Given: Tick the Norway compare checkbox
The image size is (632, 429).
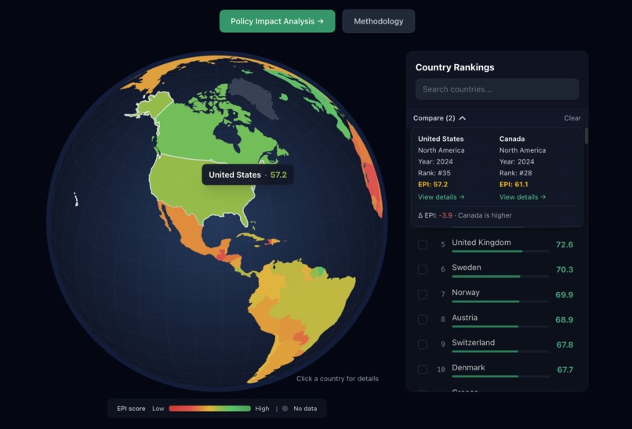Looking at the screenshot, I should click(423, 294).
